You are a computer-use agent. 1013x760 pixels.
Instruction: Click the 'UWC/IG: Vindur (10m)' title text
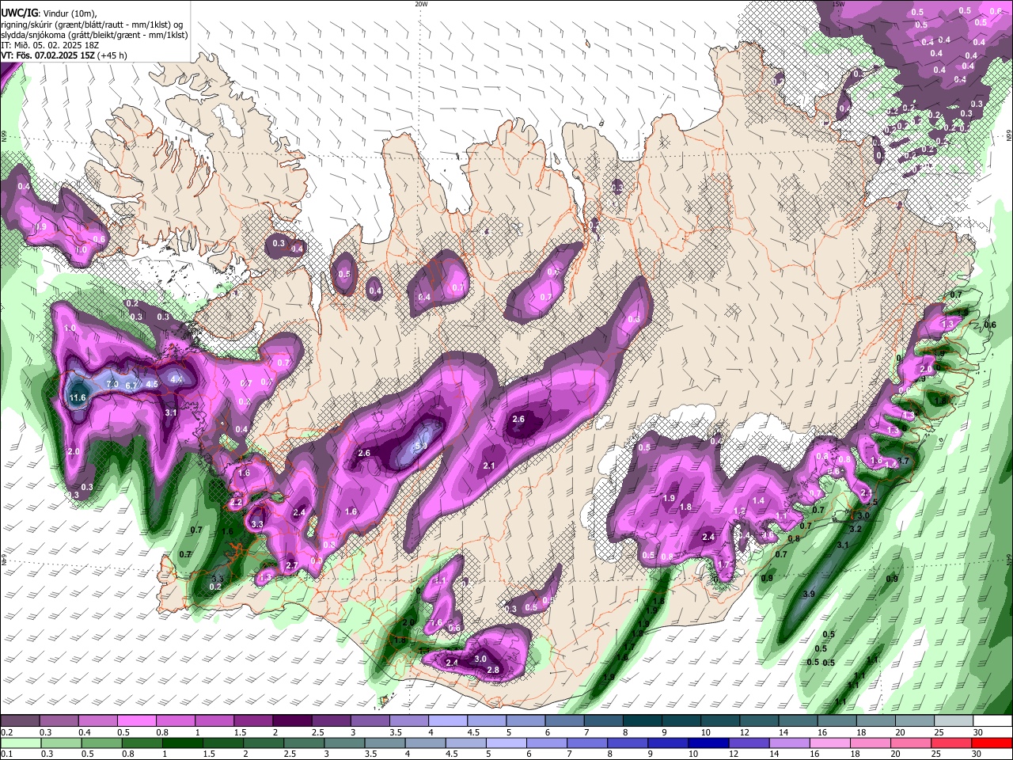[x=49, y=13]
